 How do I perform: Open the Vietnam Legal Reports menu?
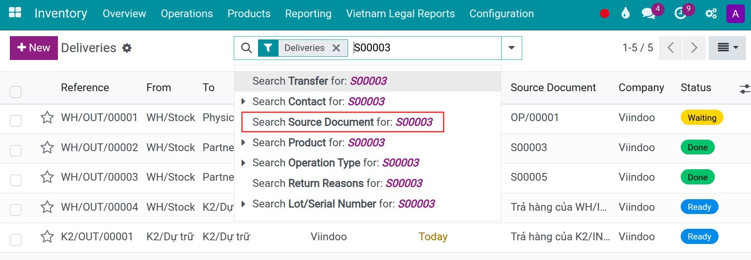tap(400, 14)
